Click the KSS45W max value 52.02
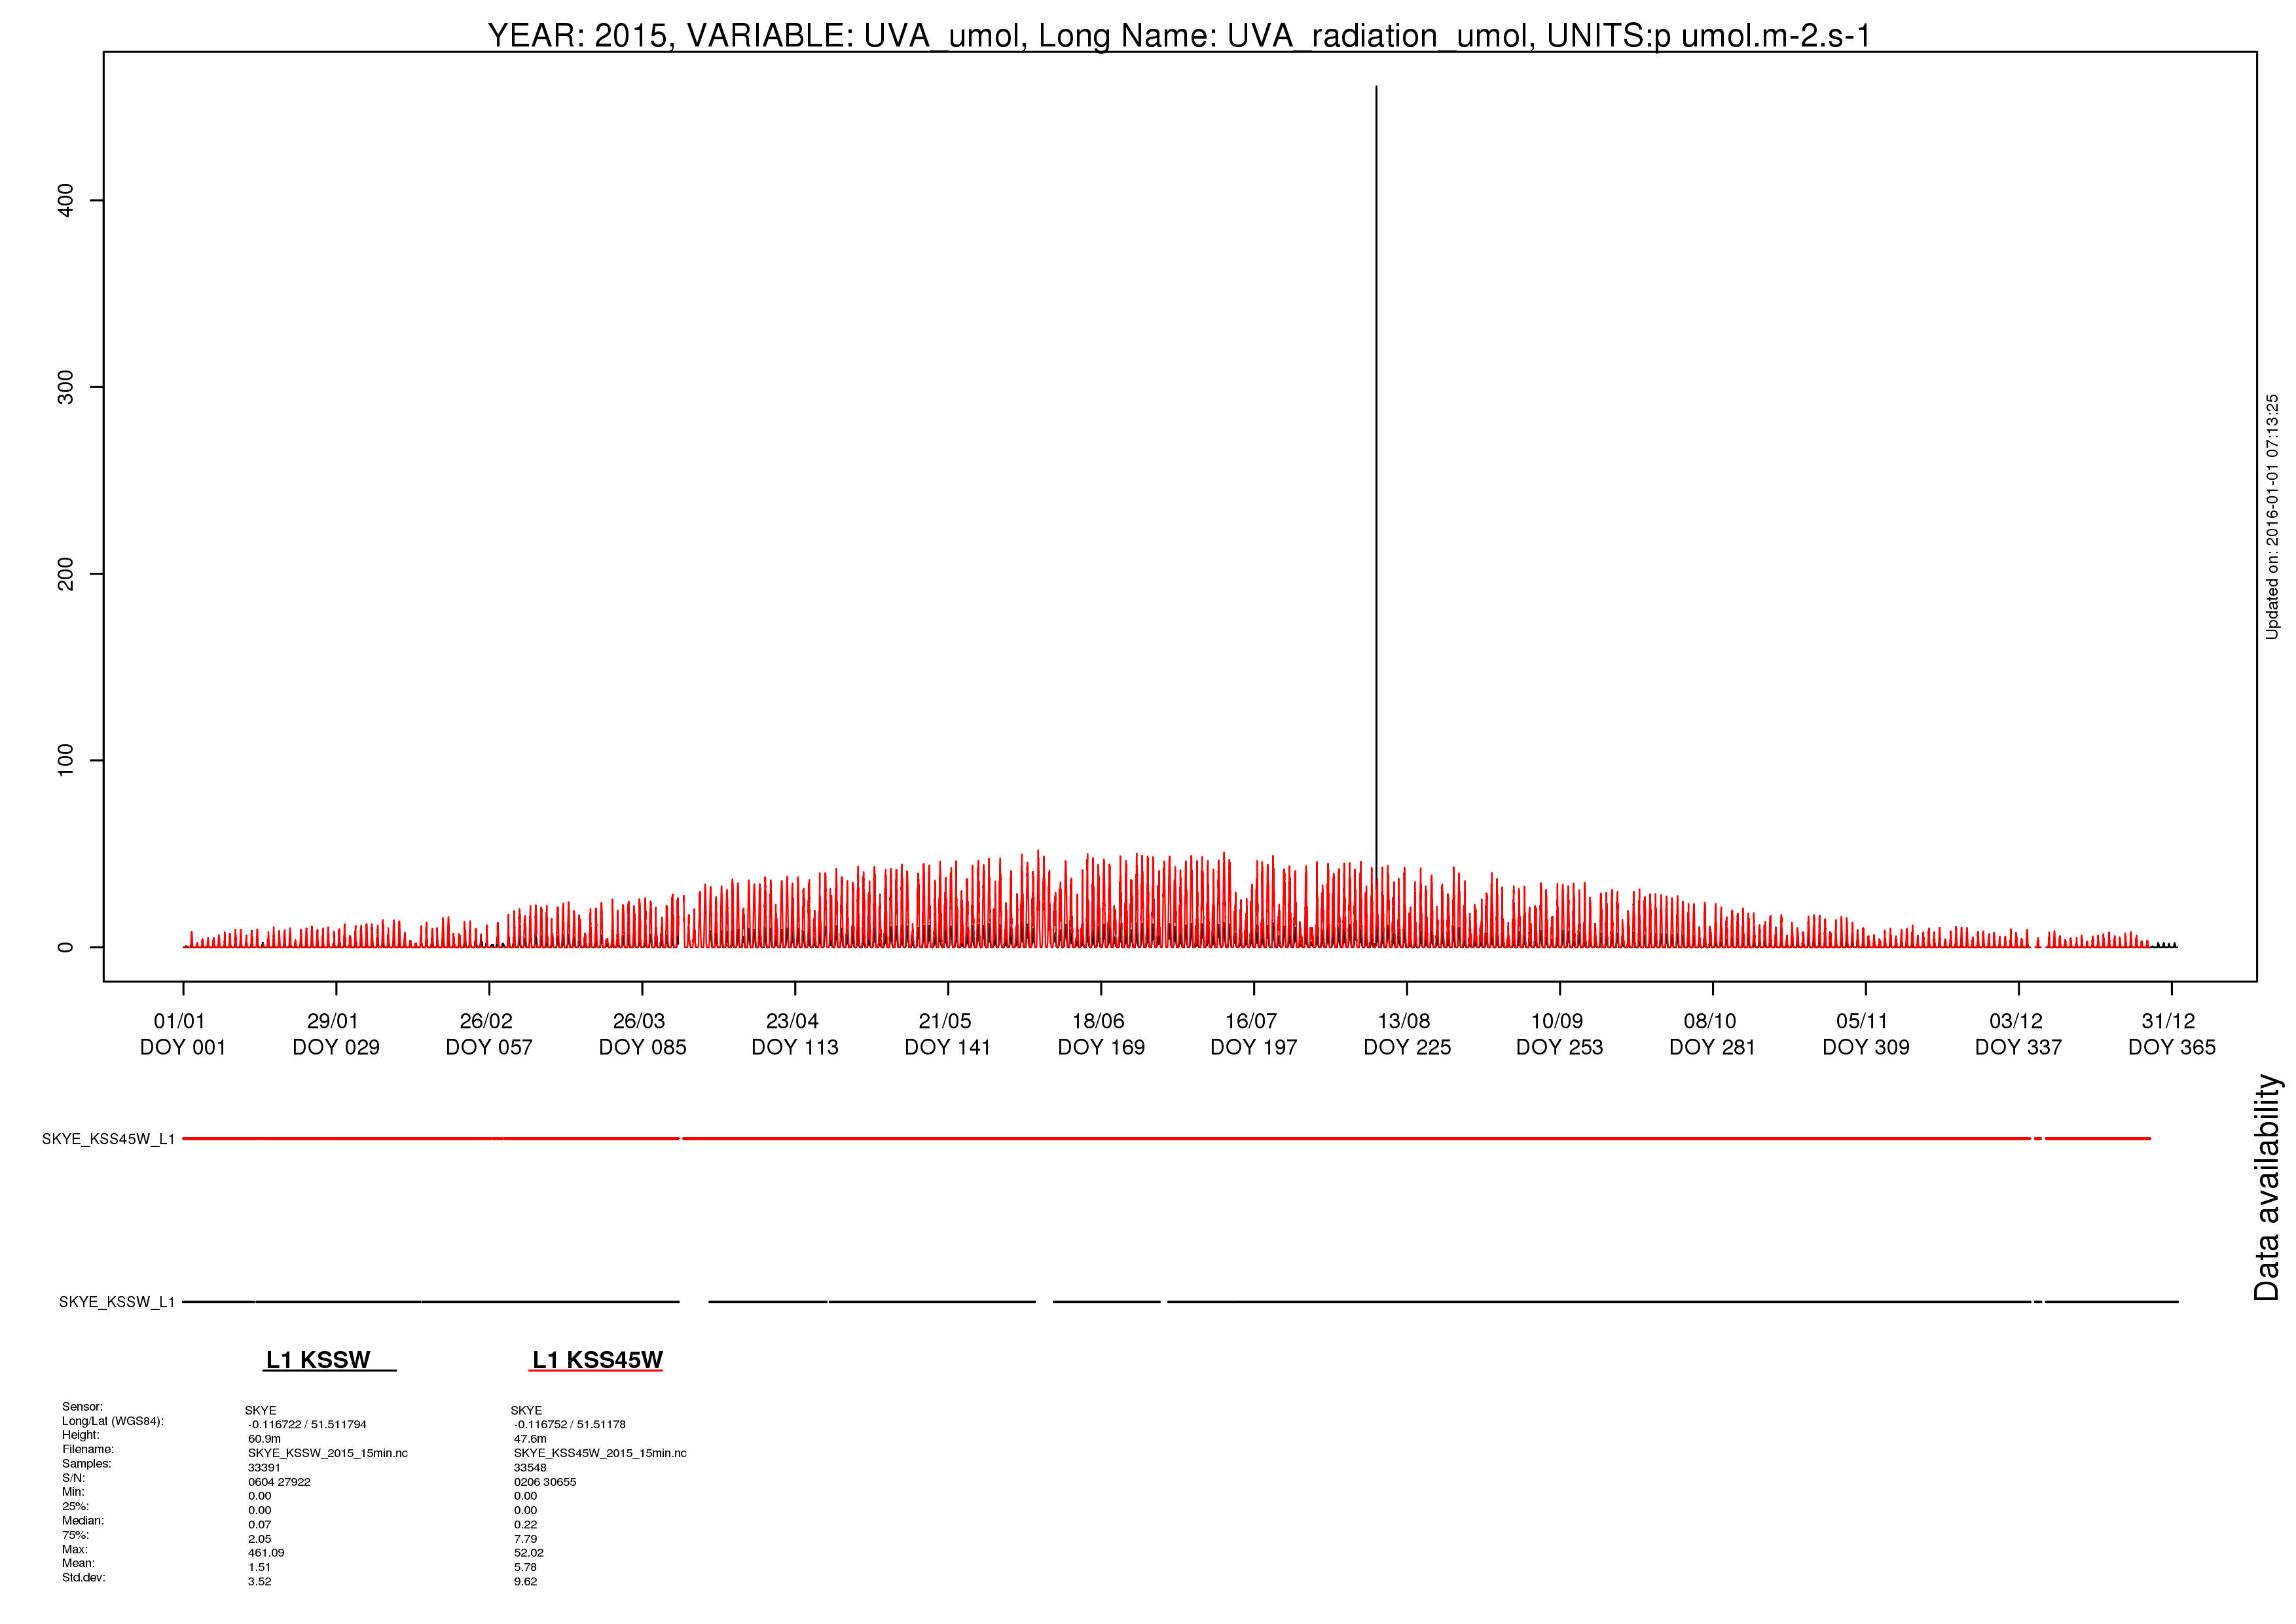2296x1624 pixels. pos(529,1553)
